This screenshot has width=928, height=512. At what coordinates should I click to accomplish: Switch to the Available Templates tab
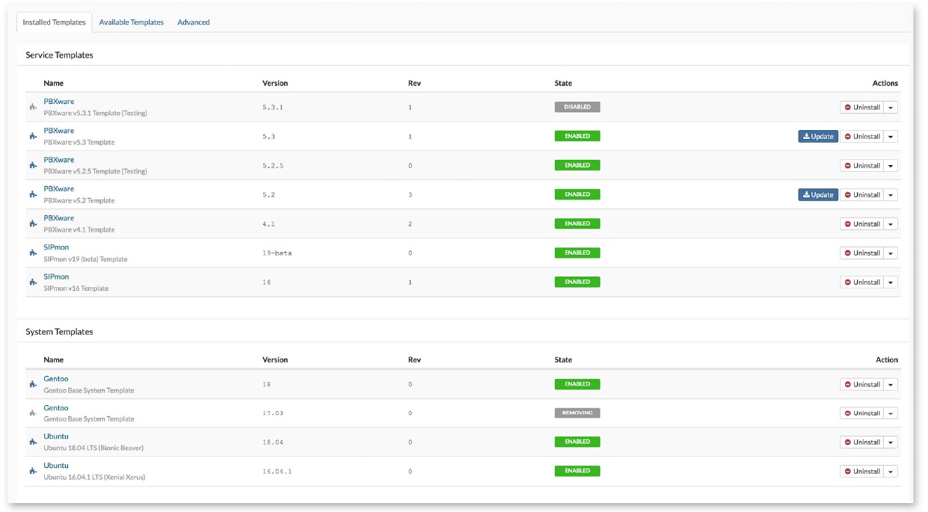(x=132, y=22)
